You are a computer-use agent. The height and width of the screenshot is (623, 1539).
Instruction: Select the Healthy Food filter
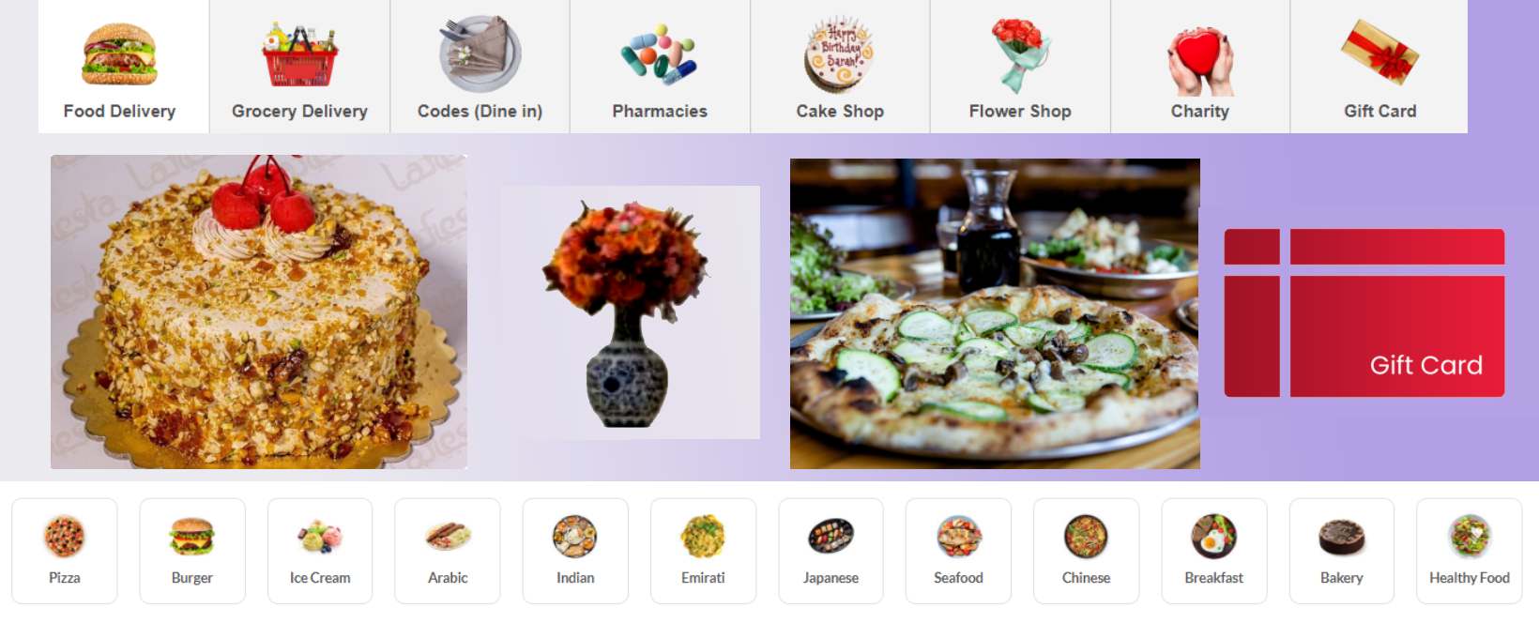click(1470, 551)
